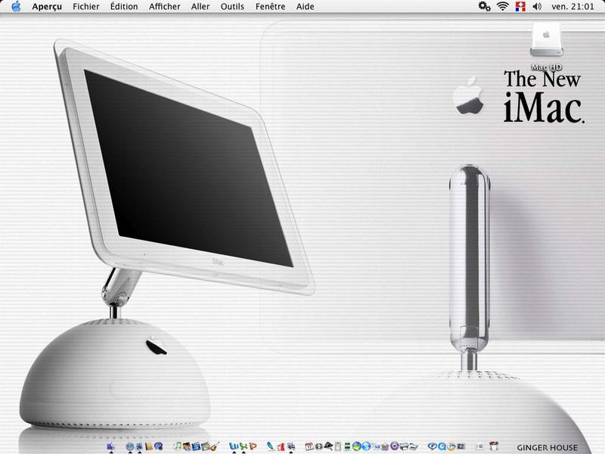The width and height of the screenshot is (605, 454).
Task: Click the red and blue keyboard flag icon
Action: [520, 6]
